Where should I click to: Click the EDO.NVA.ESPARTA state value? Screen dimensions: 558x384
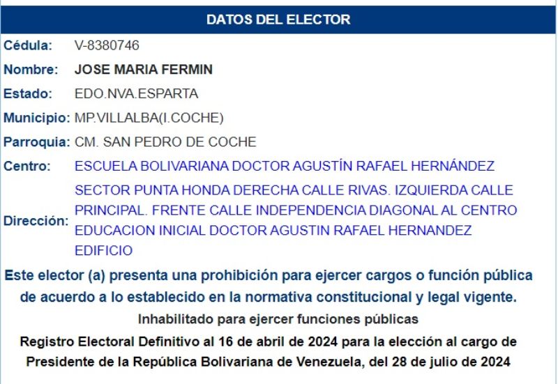coord(136,93)
